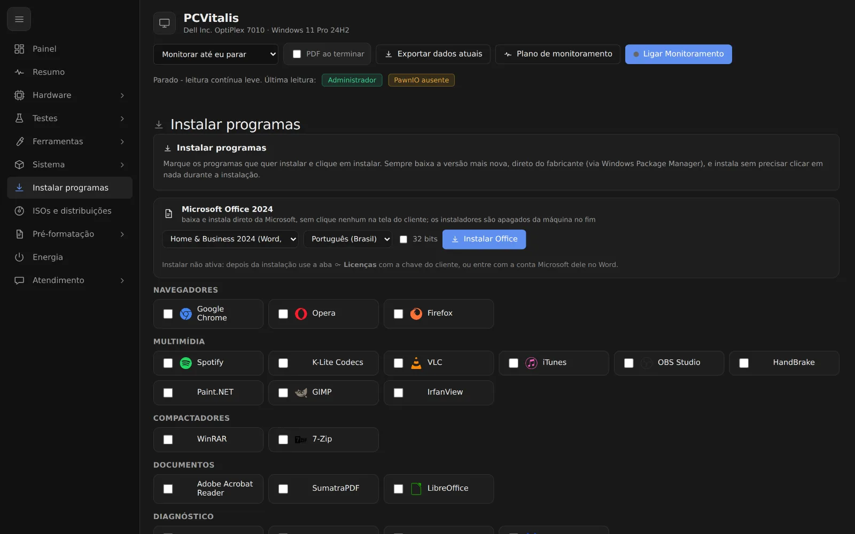Open the Painel menu label

coord(44,49)
